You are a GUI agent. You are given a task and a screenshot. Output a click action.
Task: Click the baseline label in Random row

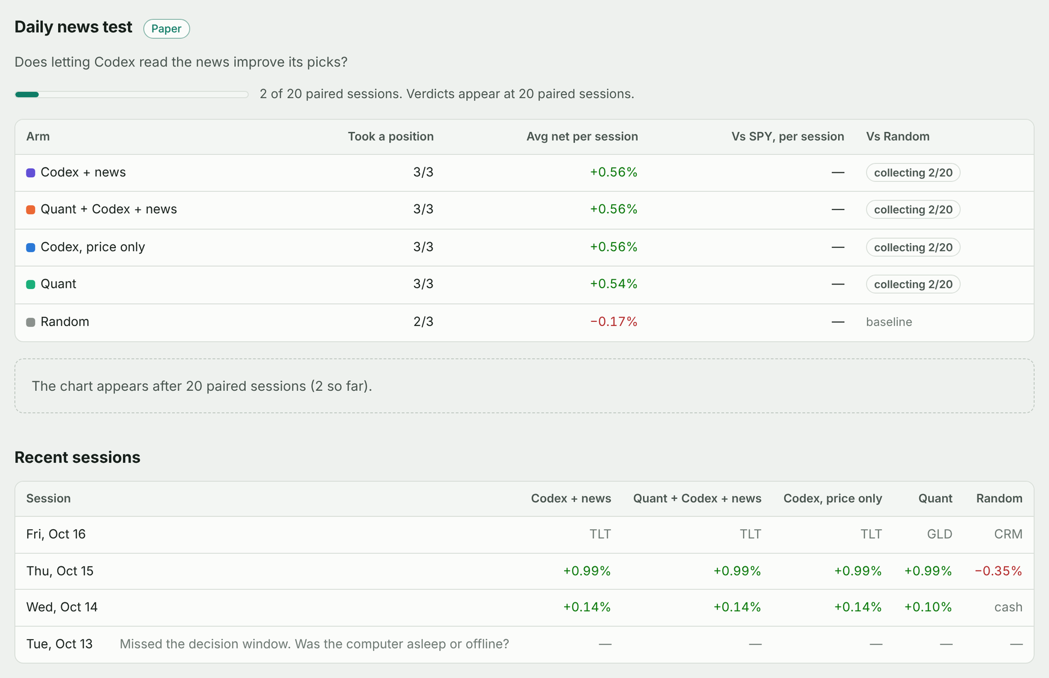[889, 322]
